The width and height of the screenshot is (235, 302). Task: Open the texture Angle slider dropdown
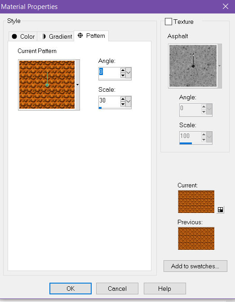[x=209, y=109]
